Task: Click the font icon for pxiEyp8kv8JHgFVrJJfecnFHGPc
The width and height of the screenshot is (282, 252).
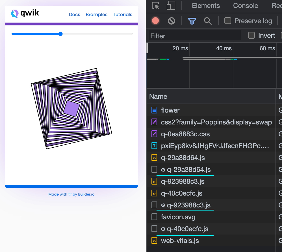Action: tap(154, 146)
